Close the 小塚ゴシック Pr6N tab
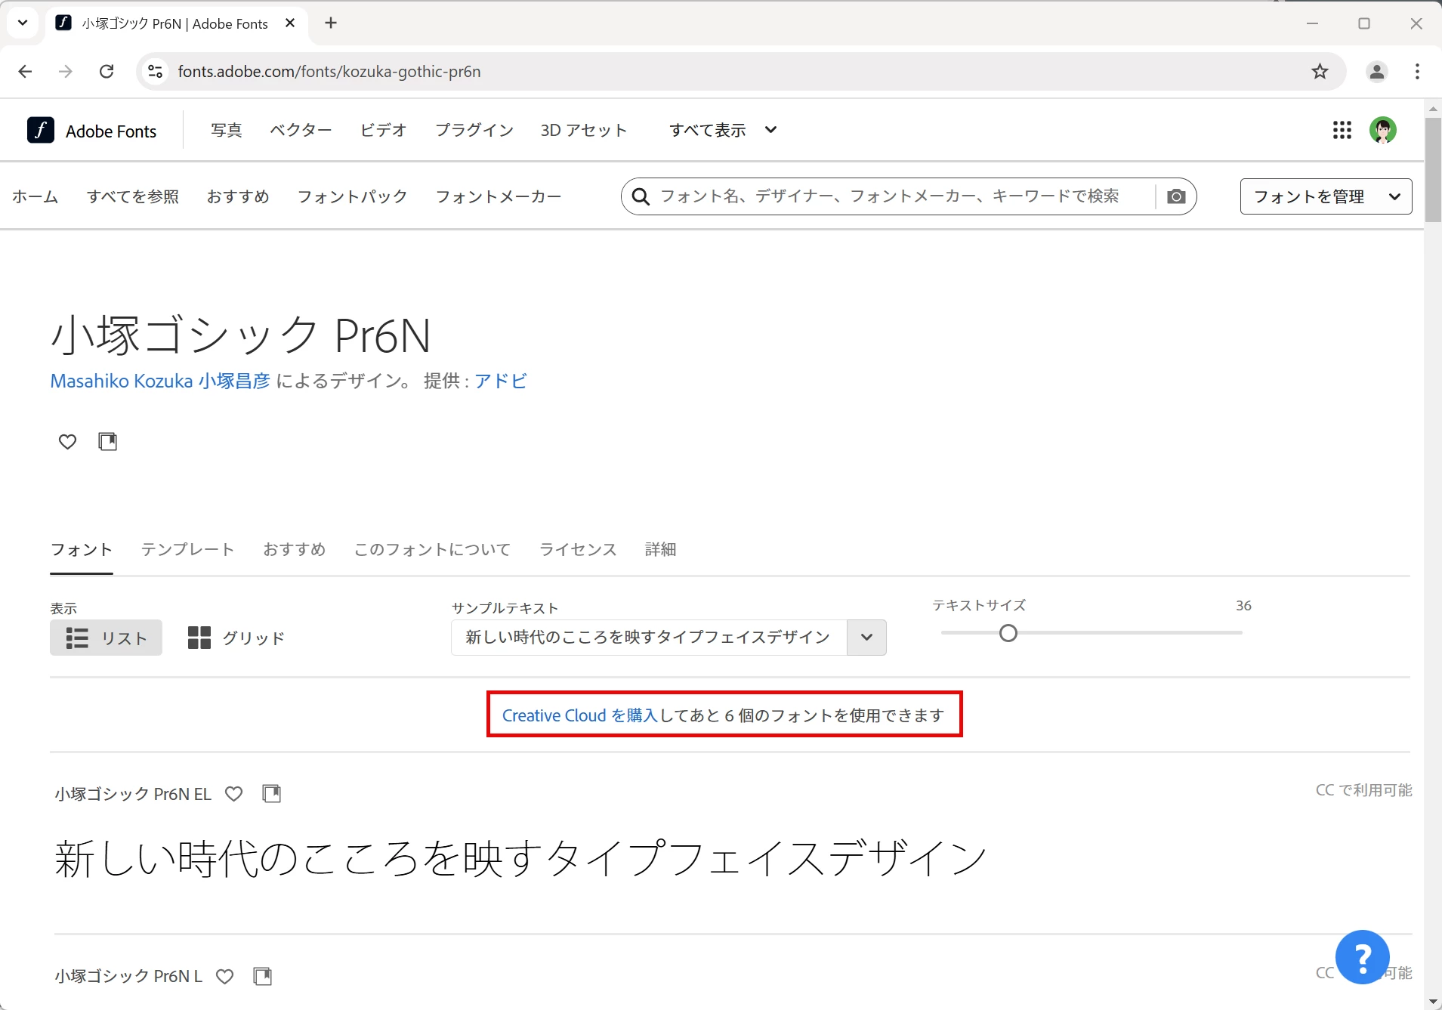1442x1010 pixels. (290, 23)
